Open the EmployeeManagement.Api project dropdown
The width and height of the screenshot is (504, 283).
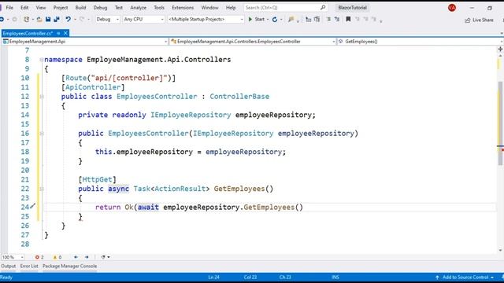84,42
